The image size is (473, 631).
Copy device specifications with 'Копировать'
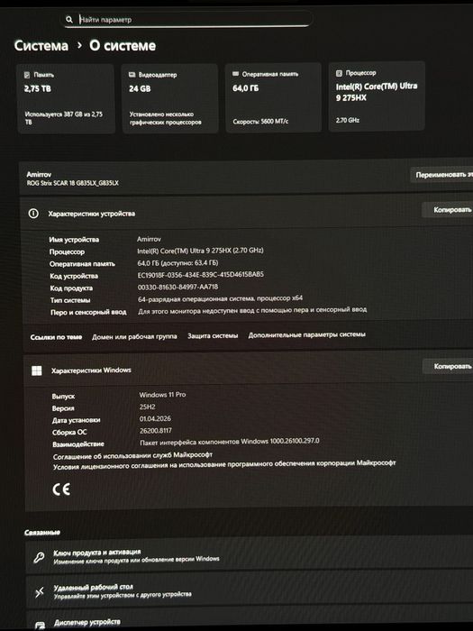(447, 210)
